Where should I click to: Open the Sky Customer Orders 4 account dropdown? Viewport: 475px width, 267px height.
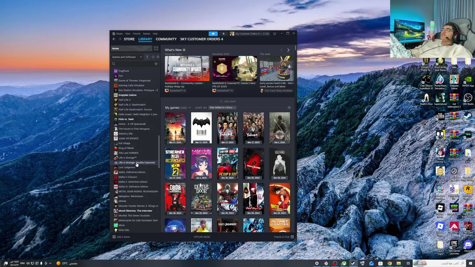tap(249, 33)
